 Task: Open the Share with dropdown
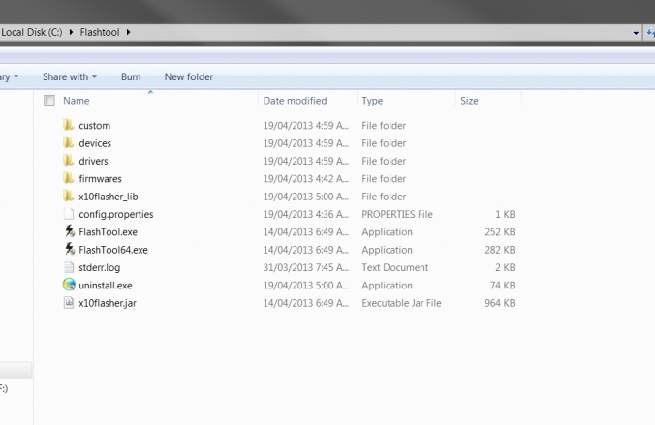tap(70, 76)
